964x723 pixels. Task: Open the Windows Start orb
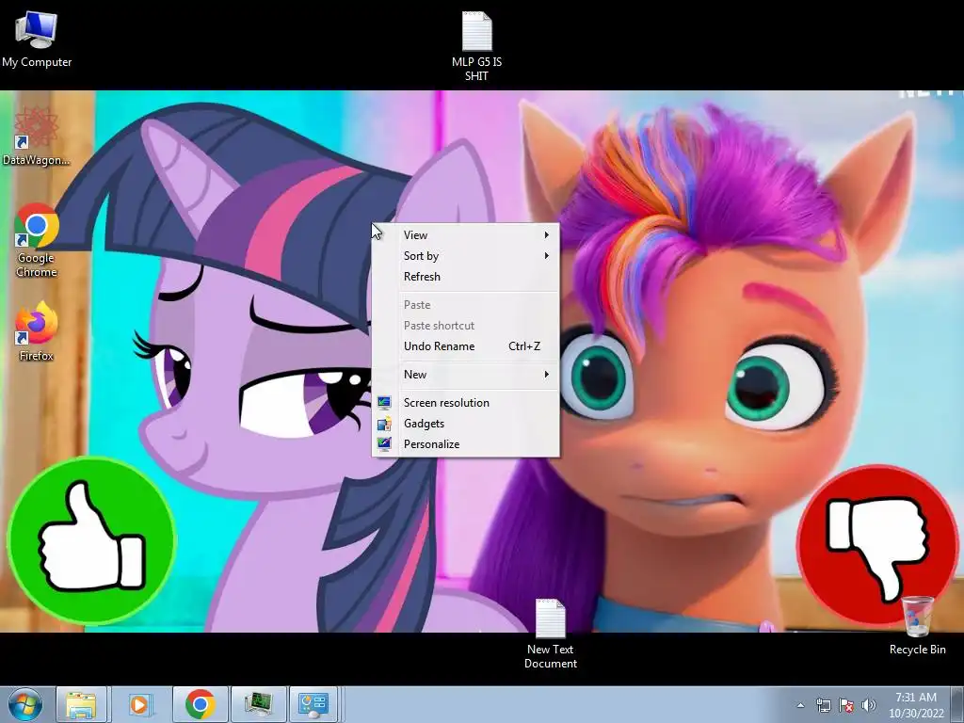click(25, 704)
